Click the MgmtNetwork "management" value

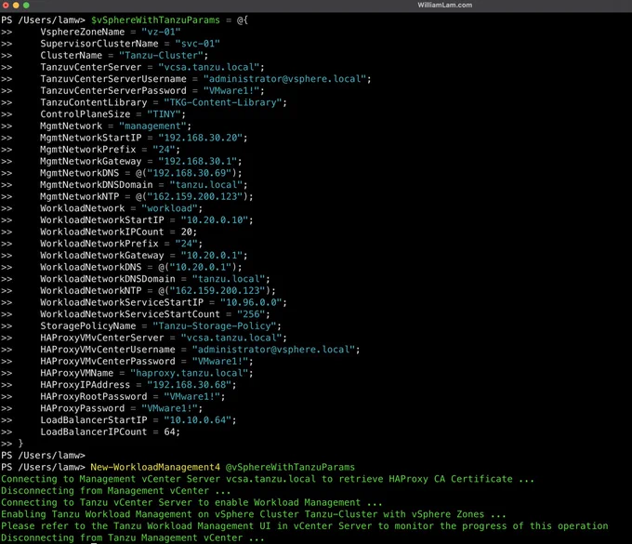pyautogui.click(x=152, y=126)
